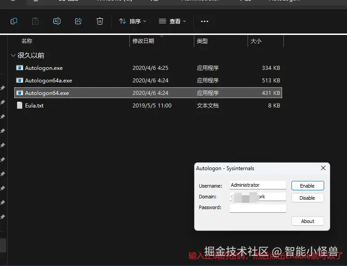Image resolution: width=347 pixels, height=266 pixels.
Task: Click the Share icon in Explorer toolbar
Action: click(x=78, y=21)
